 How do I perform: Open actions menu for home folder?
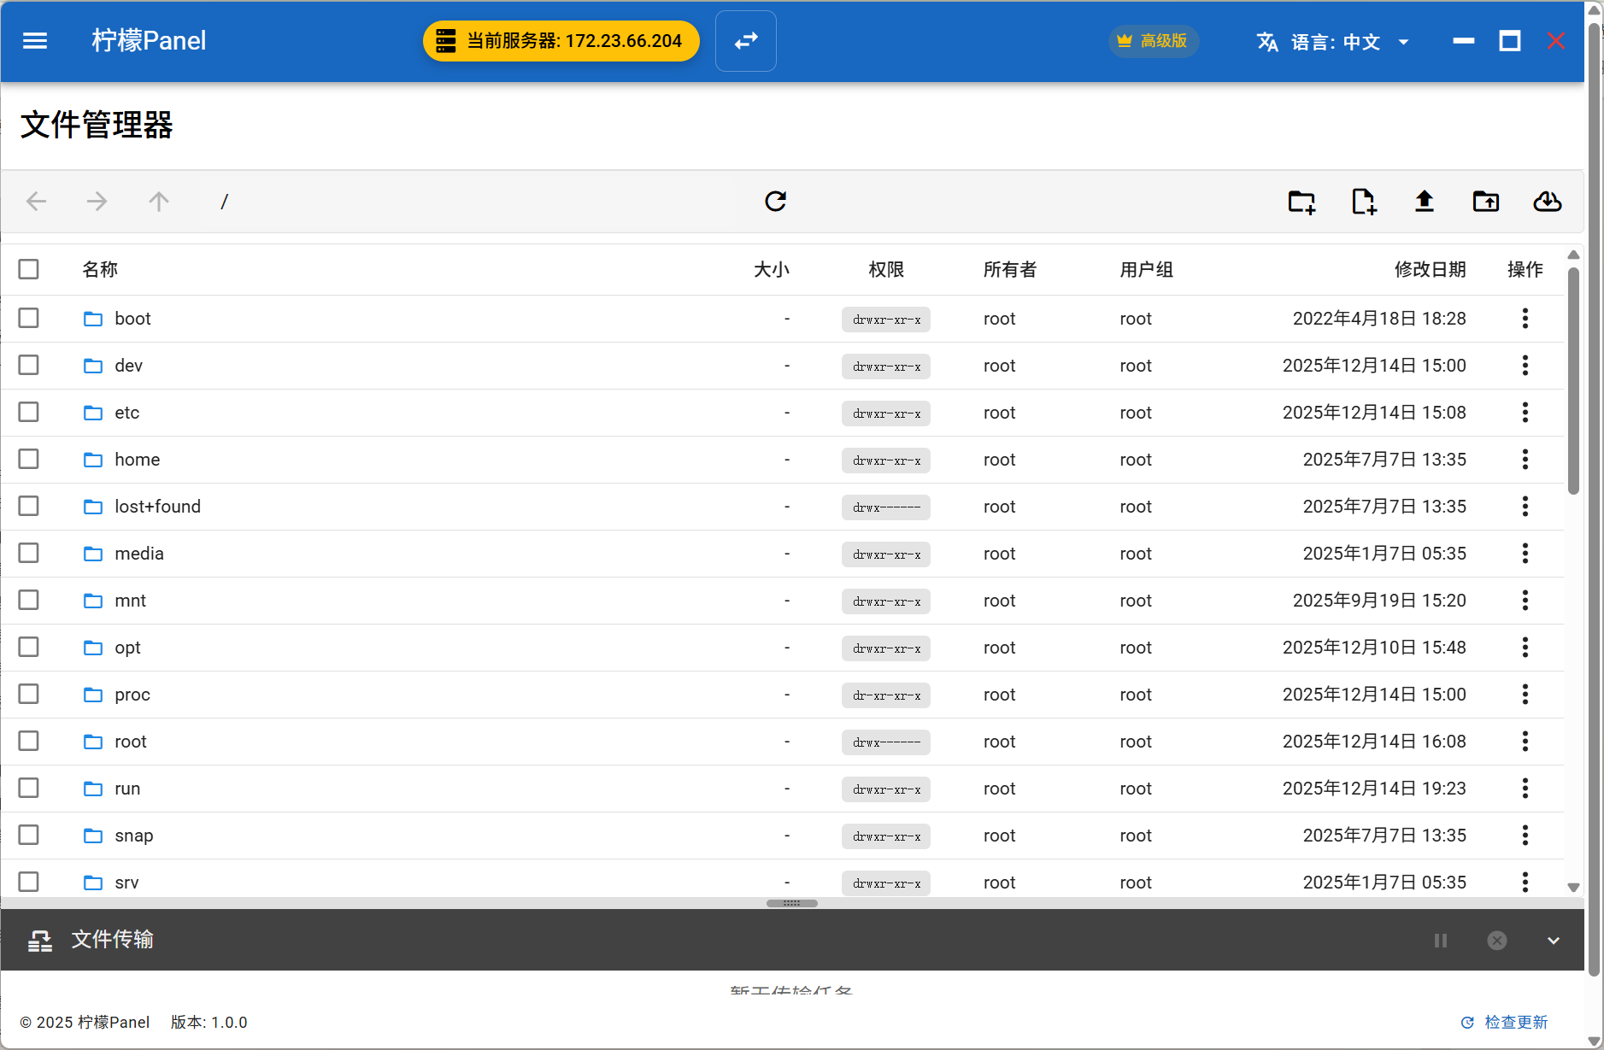1525,460
